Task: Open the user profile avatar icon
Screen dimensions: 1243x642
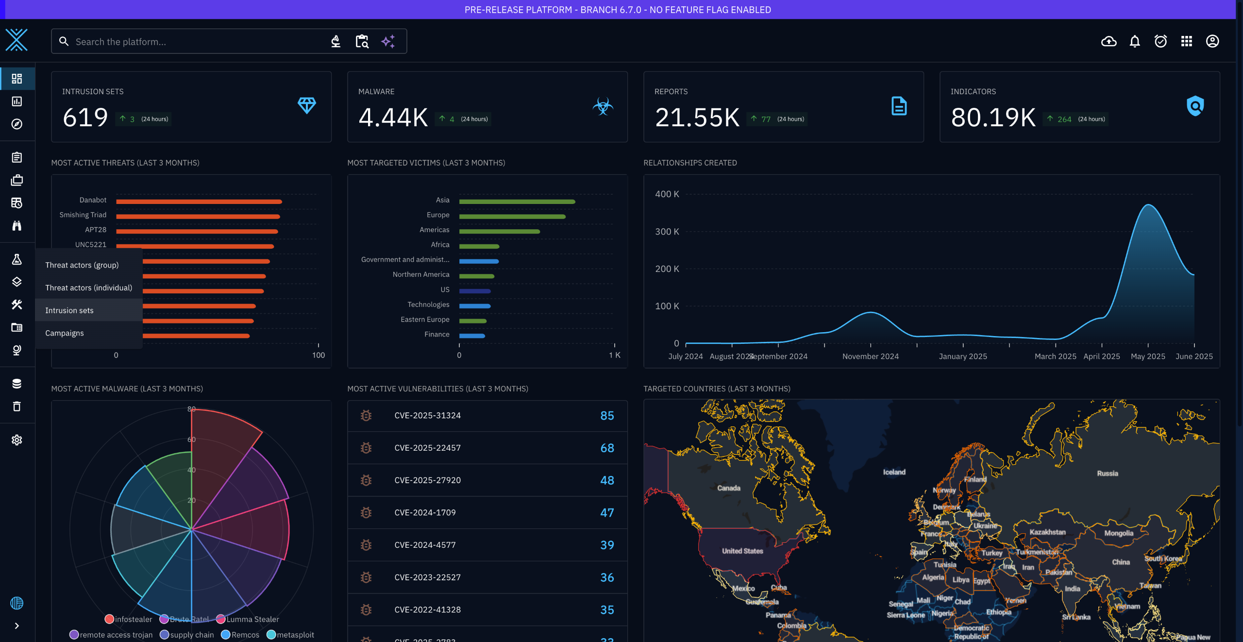Action: pos(1212,41)
